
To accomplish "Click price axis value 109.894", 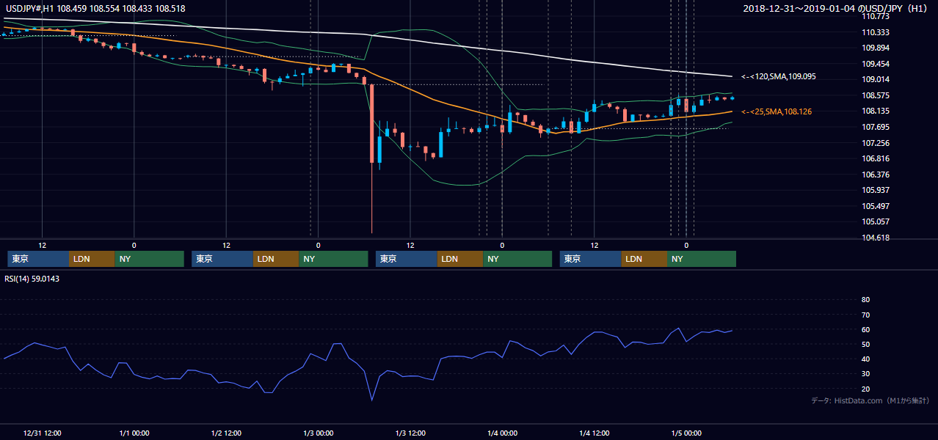I will click(876, 48).
